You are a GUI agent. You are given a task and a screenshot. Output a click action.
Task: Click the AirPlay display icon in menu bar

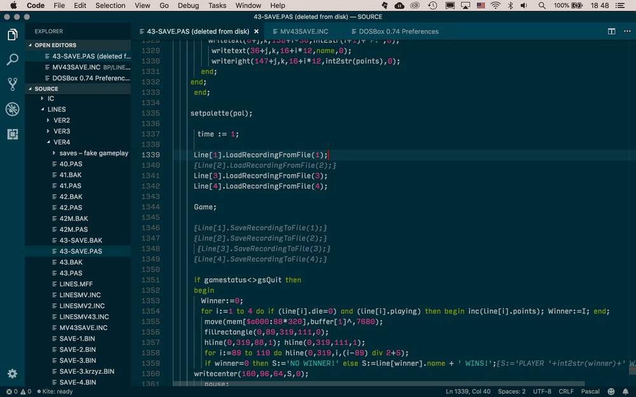coord(466,5)
